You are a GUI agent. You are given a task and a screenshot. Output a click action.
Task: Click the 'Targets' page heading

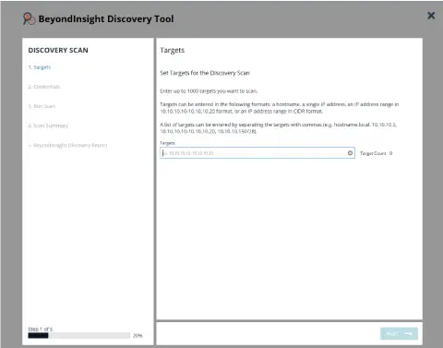click(x=172, y=51)
